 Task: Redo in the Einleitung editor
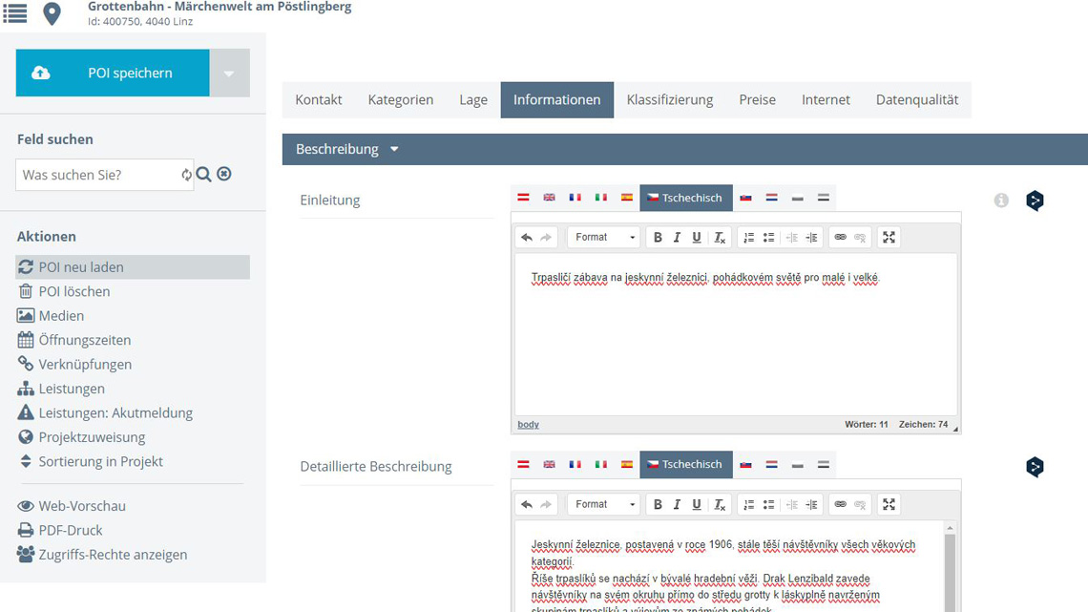coord(546,238)
